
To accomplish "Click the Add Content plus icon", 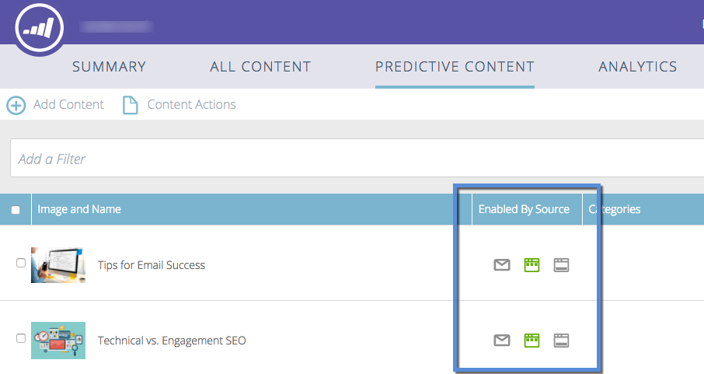I will (x=16, y=105).
